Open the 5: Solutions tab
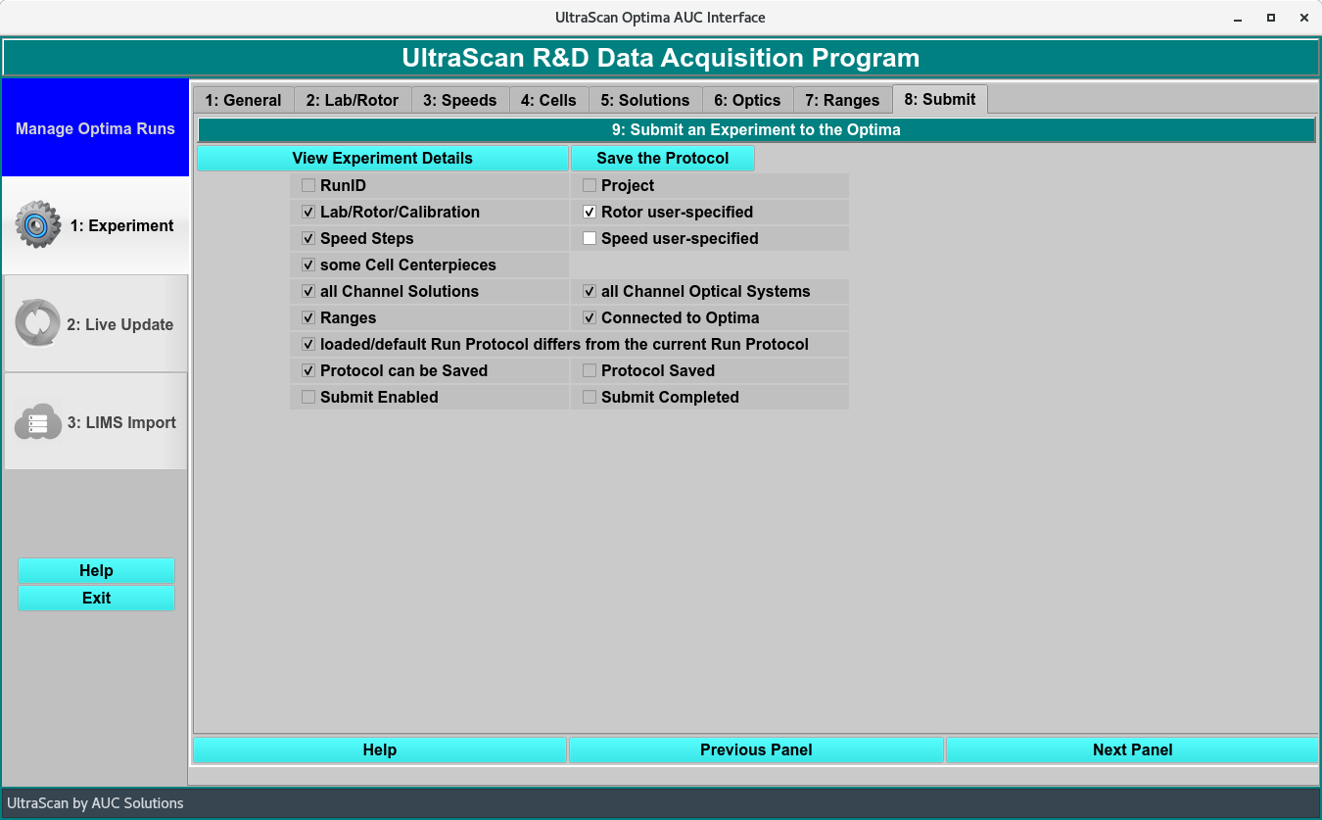Viewport: 1322px width, 820px height. [x=645, y=100]
